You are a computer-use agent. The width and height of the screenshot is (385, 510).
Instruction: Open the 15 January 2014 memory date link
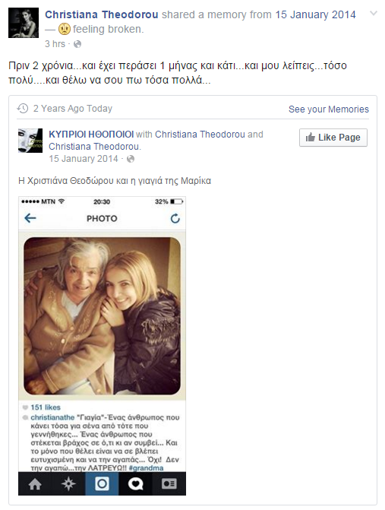pyautogui.click(x=315, y=14)
